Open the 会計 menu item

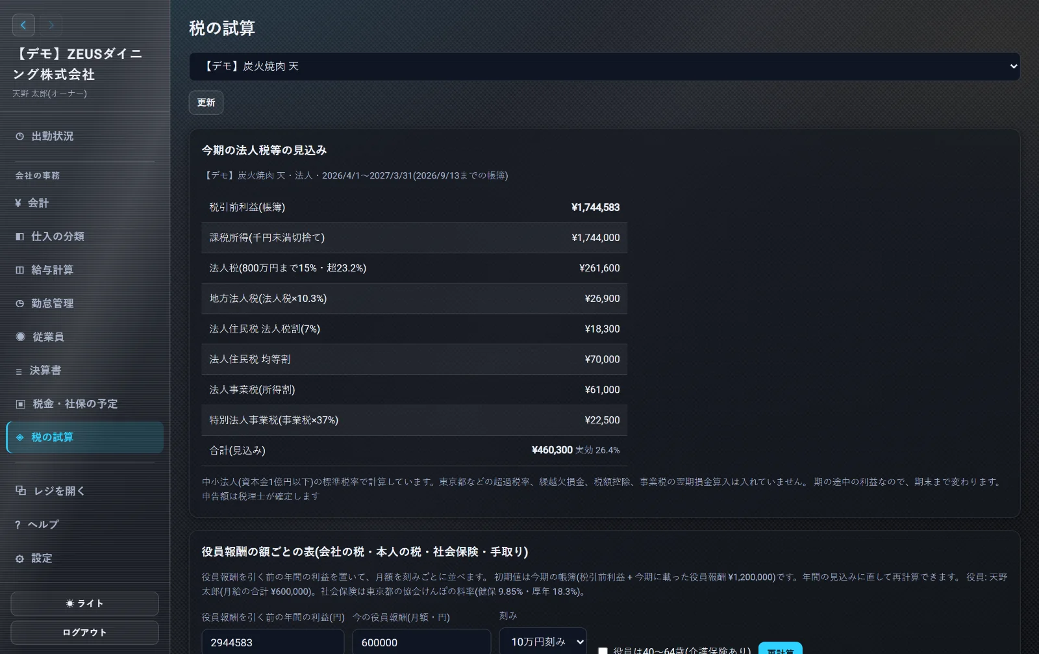coord(84,203)
